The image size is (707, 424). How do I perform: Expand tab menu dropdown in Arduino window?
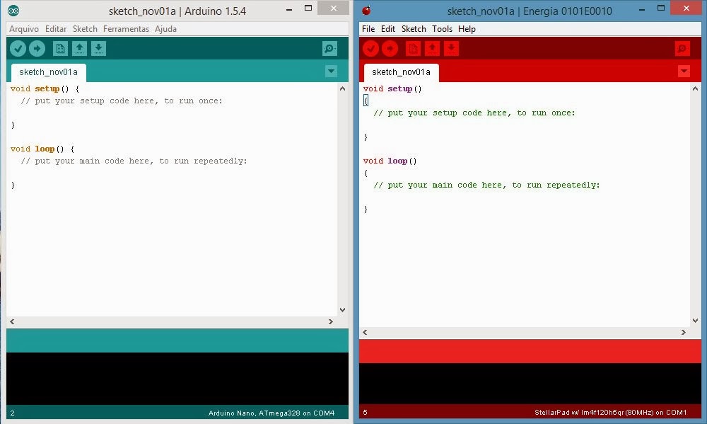(x=331, y=71)
